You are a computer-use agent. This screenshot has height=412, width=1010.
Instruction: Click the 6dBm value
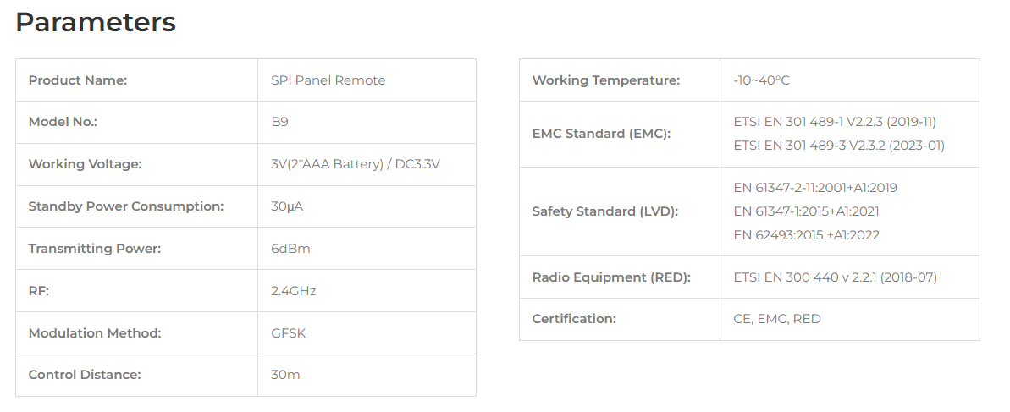click(290, 249)
